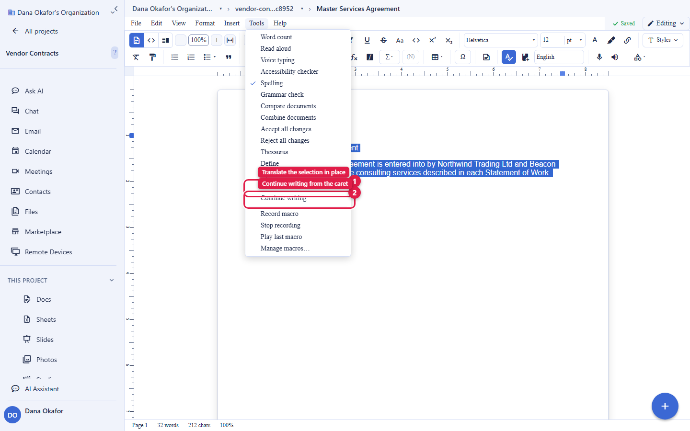Start dictation with the microphone icon
The height and width of the screenshot is (431, 690).
coord(599,57)
